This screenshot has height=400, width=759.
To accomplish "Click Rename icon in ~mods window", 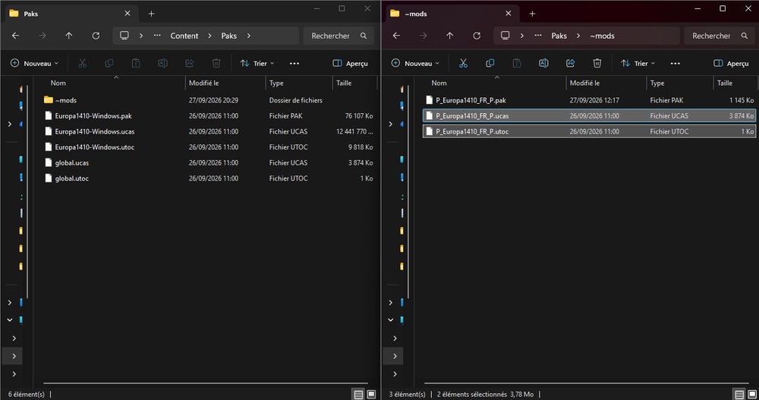I will 543,63.
